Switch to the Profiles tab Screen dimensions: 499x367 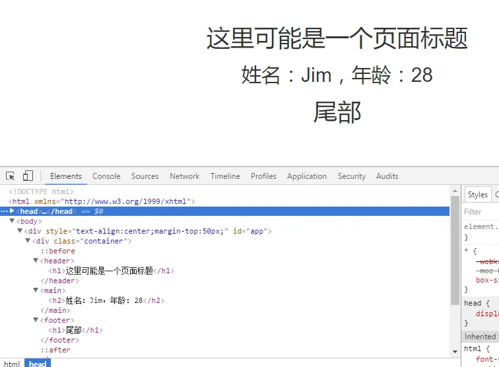pyautogui.click(x=263, y=176)
